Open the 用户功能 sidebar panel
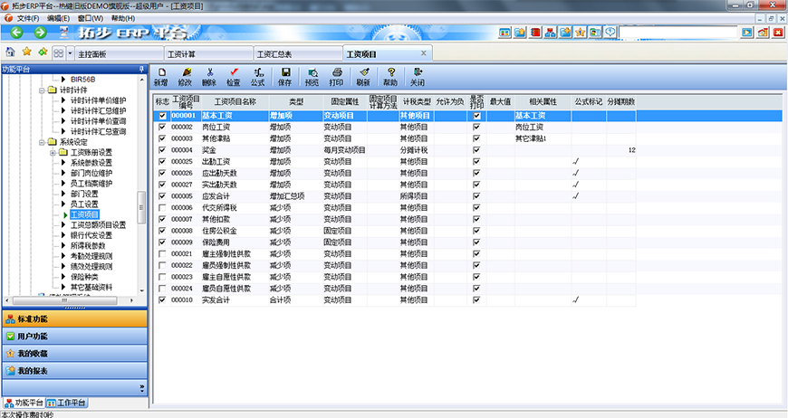This screenshot has height=418, width=788. (x=33, y=337)
